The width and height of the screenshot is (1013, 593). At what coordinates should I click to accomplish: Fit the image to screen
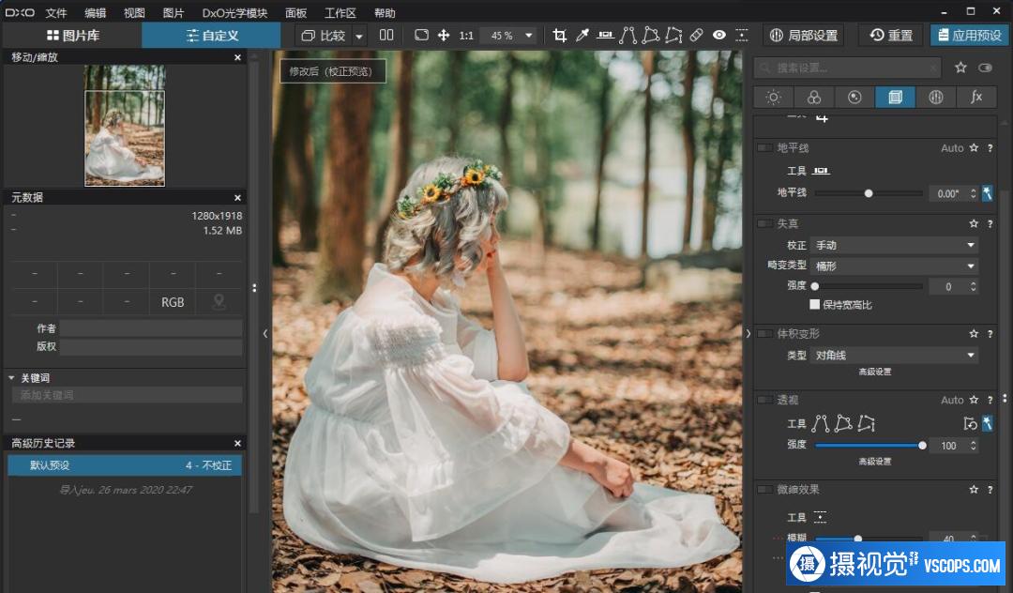click(421, 35)
